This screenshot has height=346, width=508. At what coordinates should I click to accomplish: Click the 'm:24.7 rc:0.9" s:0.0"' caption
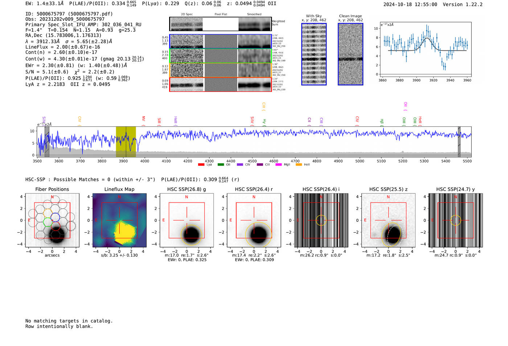pyautogui.click(x=456, y=255)
